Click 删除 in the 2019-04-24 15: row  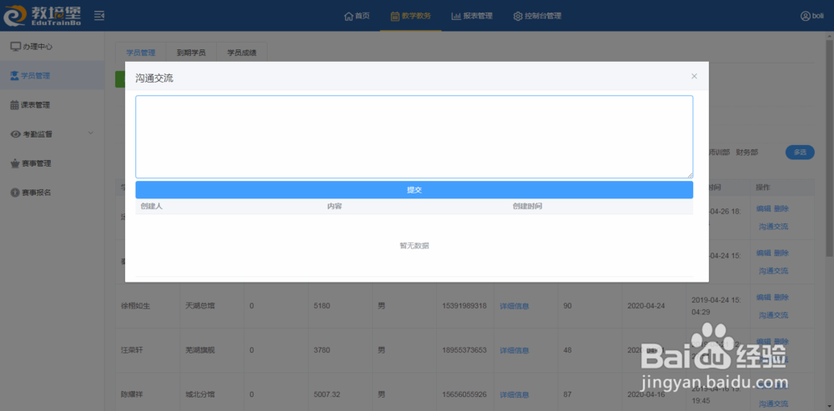coord(781,253)
